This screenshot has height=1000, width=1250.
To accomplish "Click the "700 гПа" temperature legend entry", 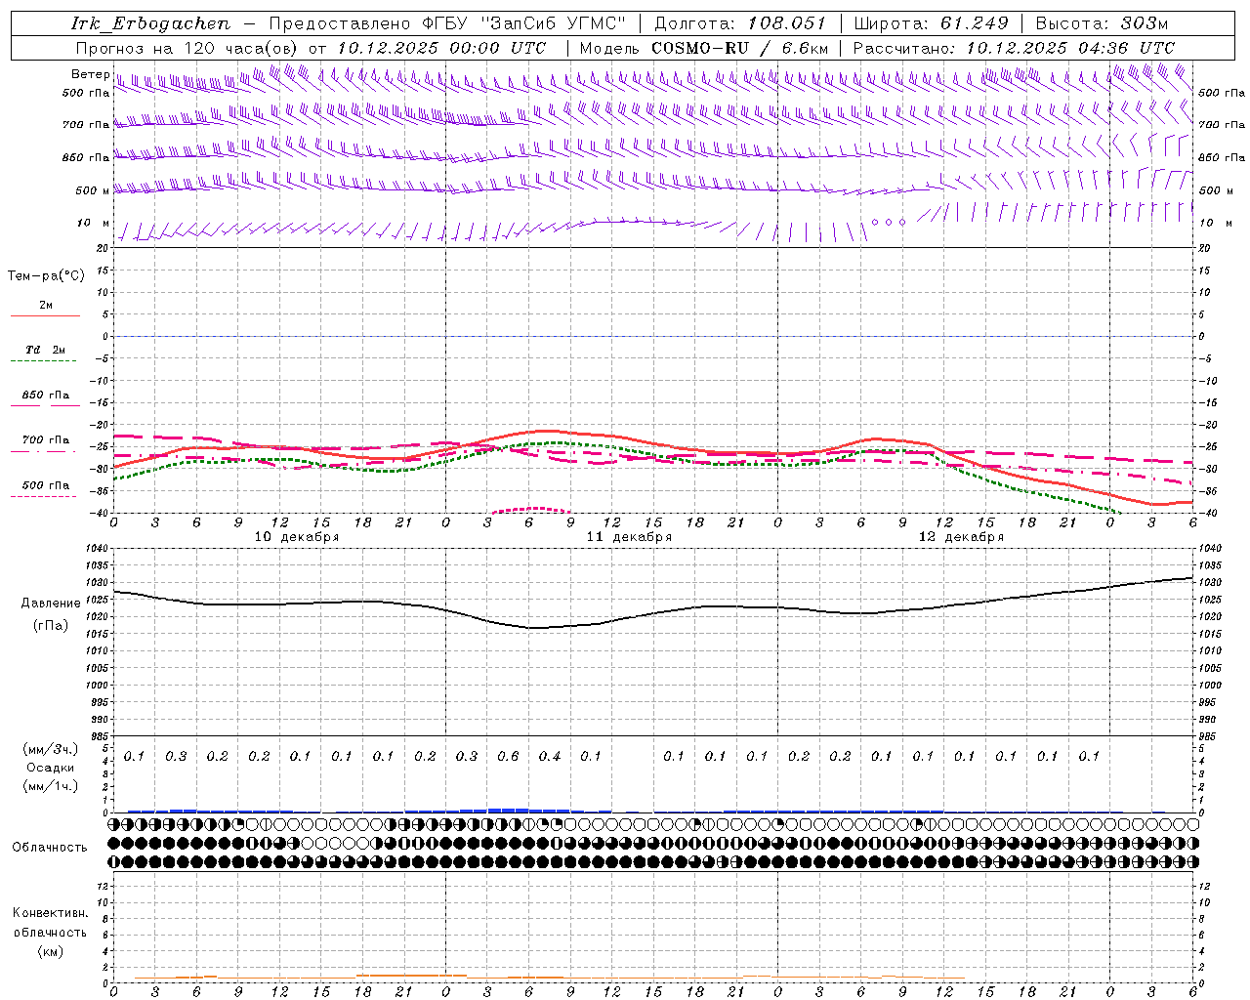I will pyautogui.click(x=46, y=440).
